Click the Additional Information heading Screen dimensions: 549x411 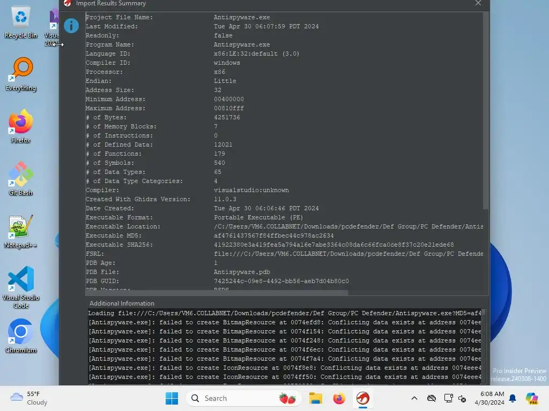click(x=122, y=303)
